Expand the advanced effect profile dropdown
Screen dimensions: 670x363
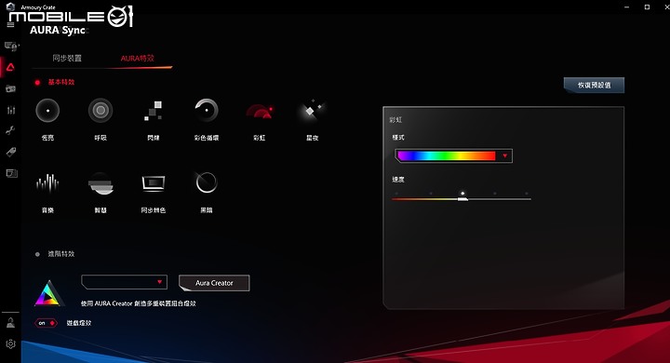tap(124, 282)
